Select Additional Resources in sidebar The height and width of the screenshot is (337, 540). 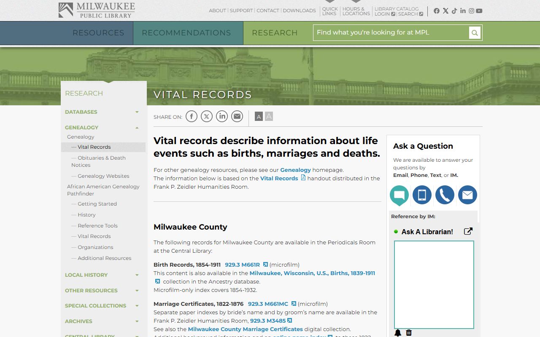(104, 258)
